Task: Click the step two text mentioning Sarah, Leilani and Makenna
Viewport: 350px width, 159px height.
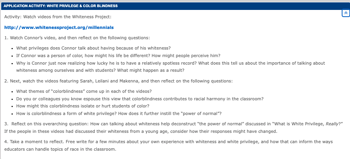Action: click(x=118, y=81)
